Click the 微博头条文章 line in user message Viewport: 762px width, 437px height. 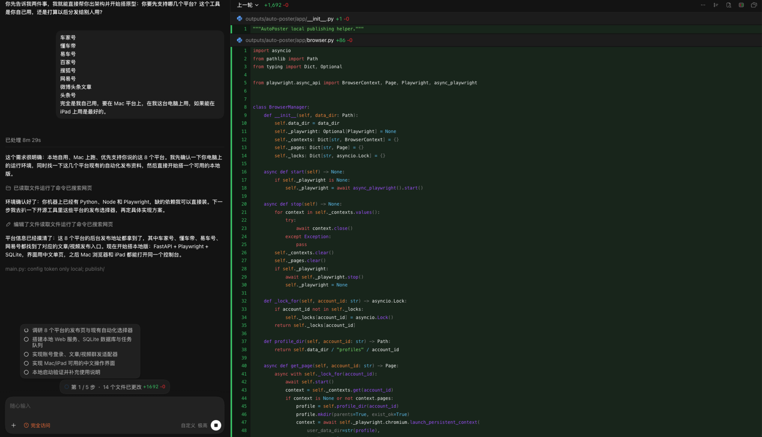pos(76,87)
